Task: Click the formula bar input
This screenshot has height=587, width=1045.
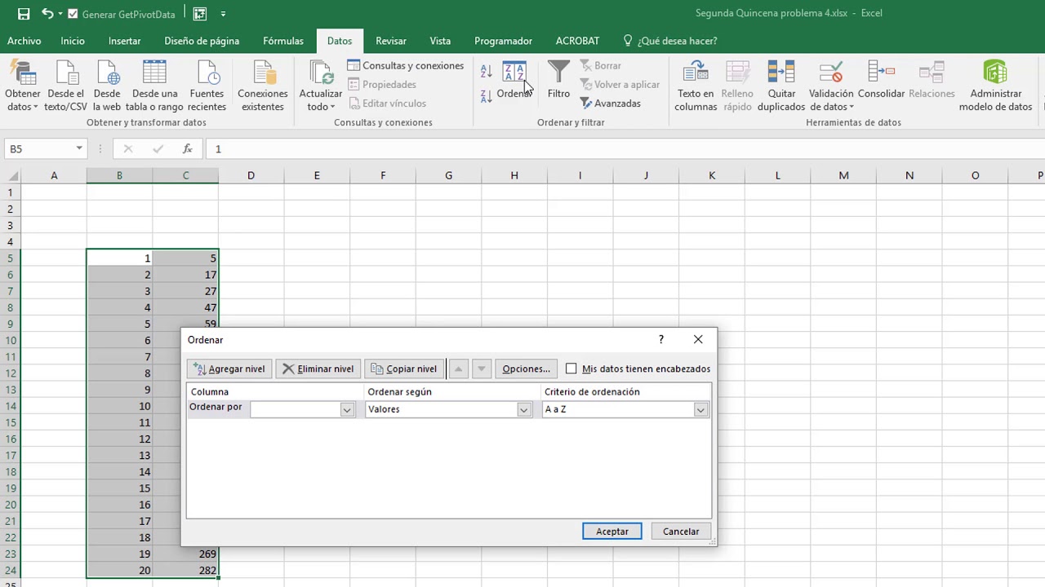Action: point(625,149)
